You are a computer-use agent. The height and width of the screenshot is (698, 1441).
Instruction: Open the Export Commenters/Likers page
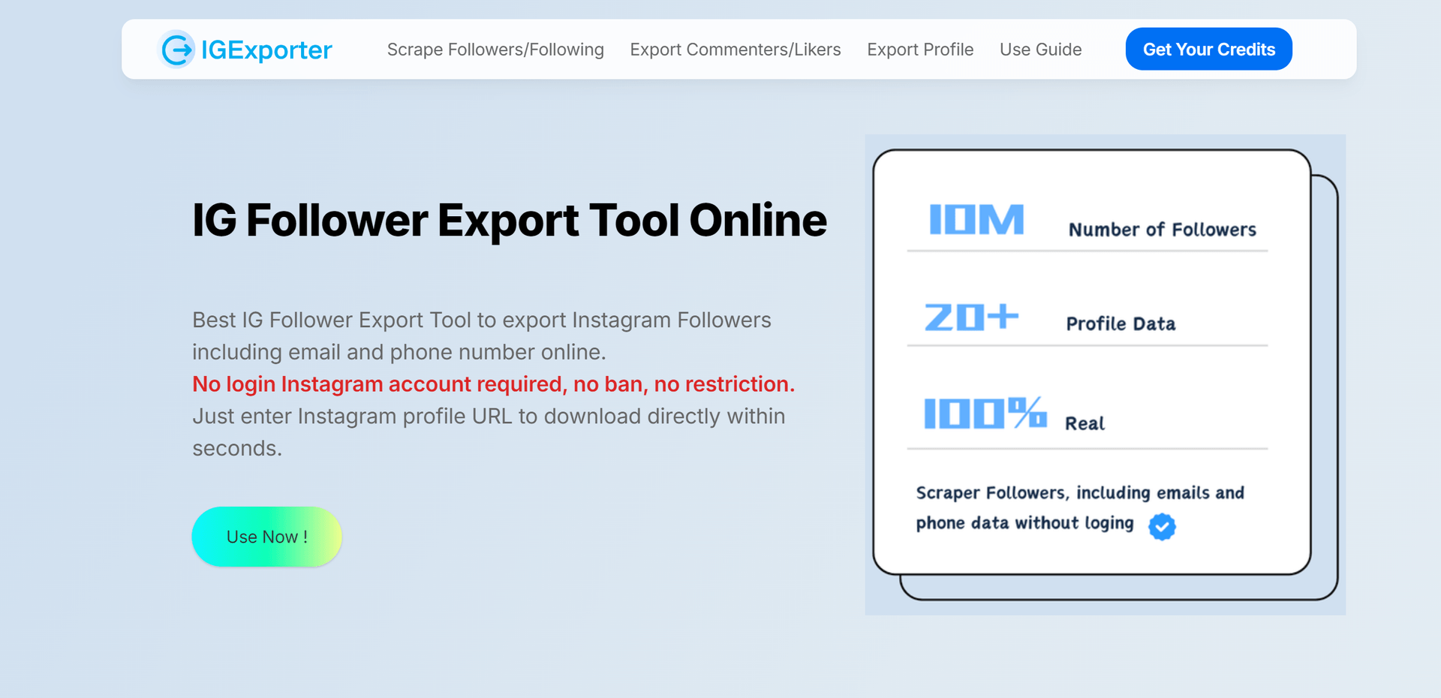tap(735, 50)
